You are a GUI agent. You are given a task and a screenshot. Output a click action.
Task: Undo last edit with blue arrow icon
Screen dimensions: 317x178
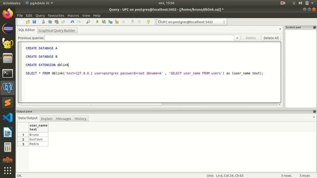pyautogui.click(x=72, y=22)
